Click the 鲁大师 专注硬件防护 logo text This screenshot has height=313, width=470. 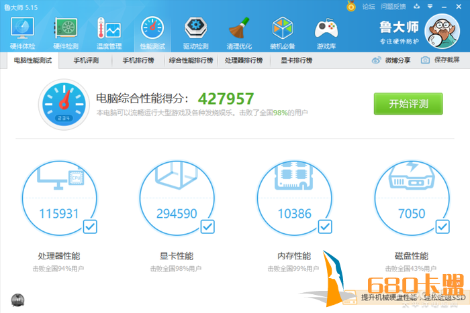click(399, 32)
